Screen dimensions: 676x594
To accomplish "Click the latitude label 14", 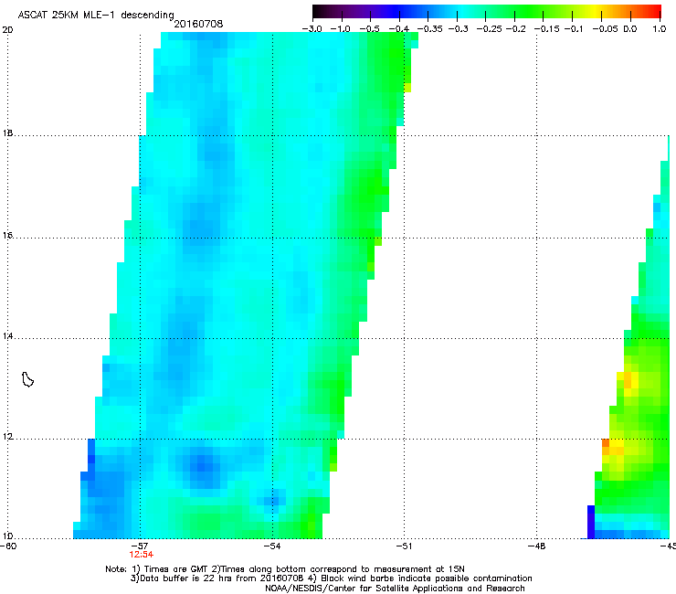I will pos(7,336).
